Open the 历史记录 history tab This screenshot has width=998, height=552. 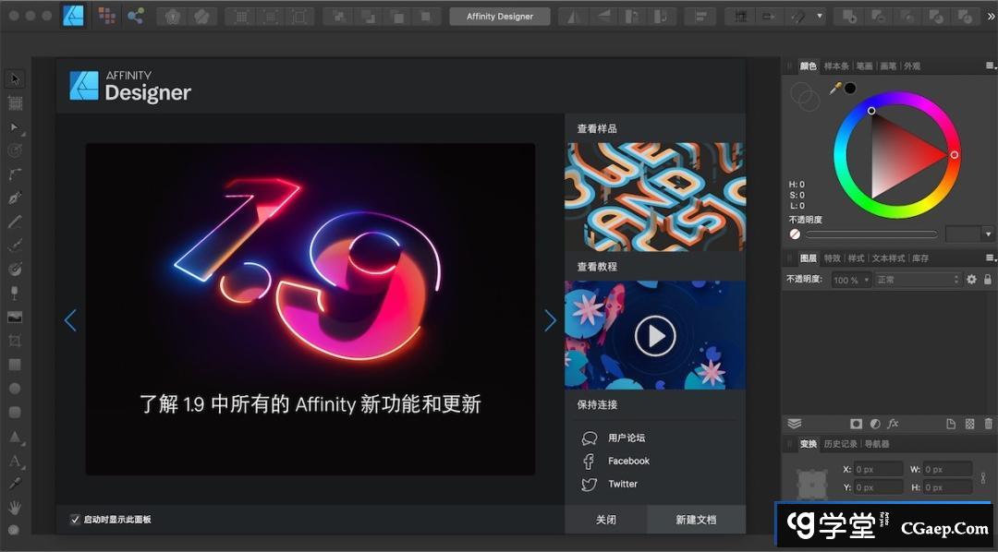click(x=841, y=444)
